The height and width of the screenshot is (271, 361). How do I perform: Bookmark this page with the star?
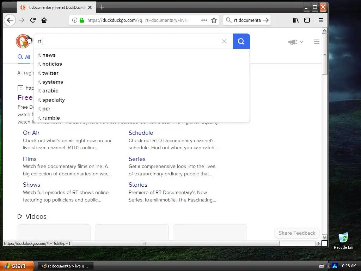(214, 20)
